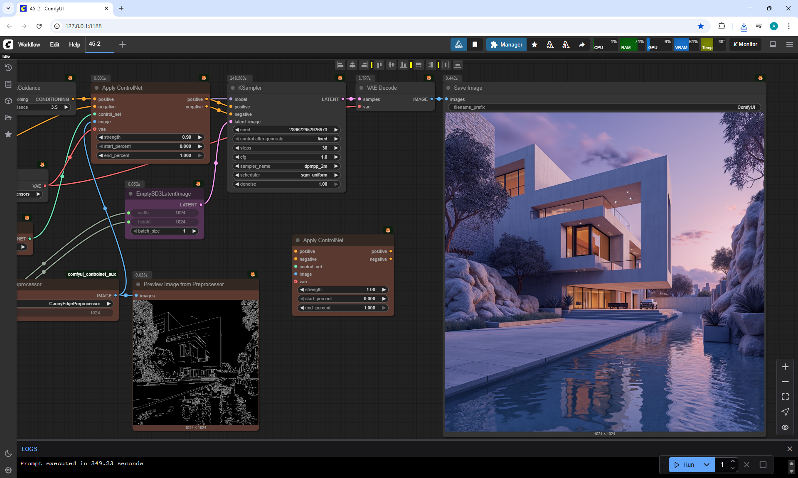Open the ComfyUI Manager
798x478 pixels.
[x=506, y=44]
